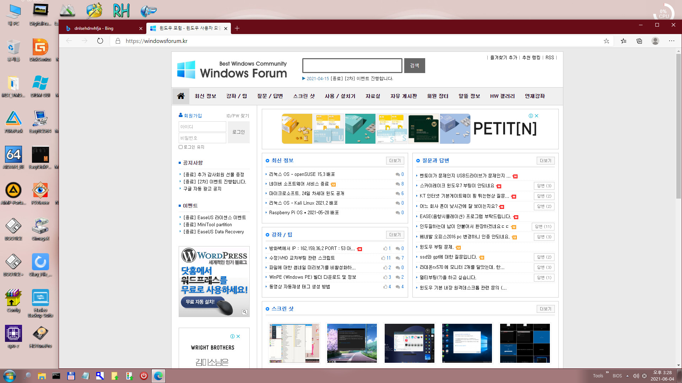This screenshot has height=383, width=682.
Task: Open the 강좌 / 팁 menu
Action: (237, 96)
